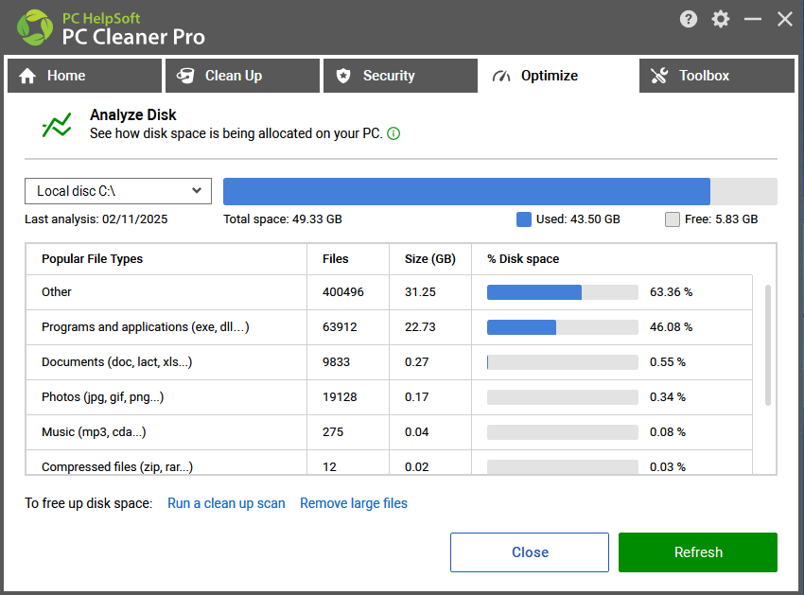This screenshot has height=595, width=804.
Task: Click the PC HelpSoft leaf logo
Action: tap(35, 27)
